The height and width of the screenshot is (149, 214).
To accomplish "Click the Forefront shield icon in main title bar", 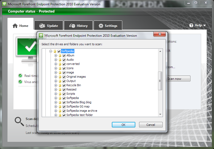I will [4, 4].
